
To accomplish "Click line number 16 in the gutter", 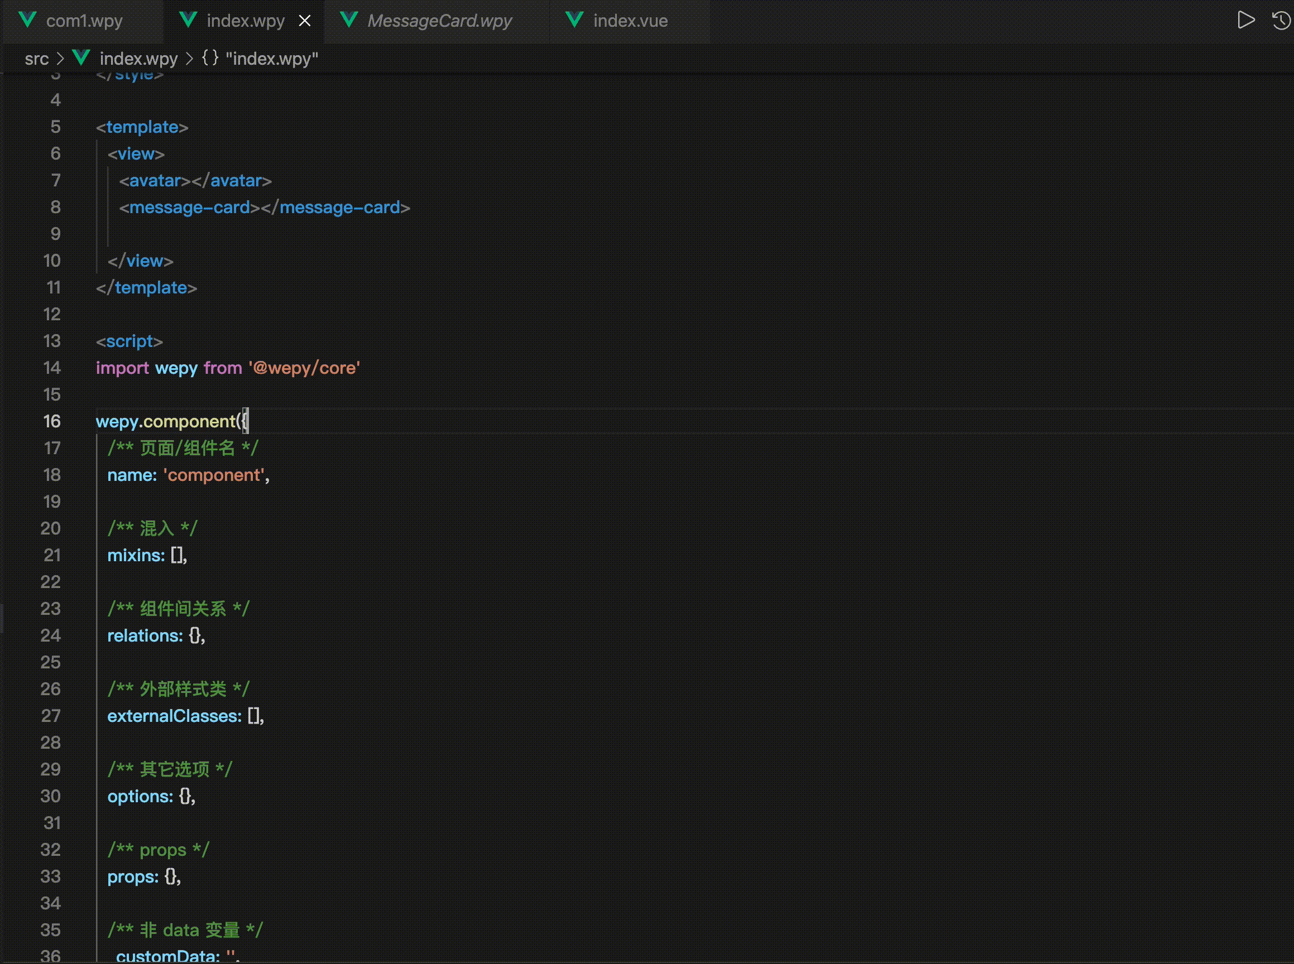I will point(52,421).
